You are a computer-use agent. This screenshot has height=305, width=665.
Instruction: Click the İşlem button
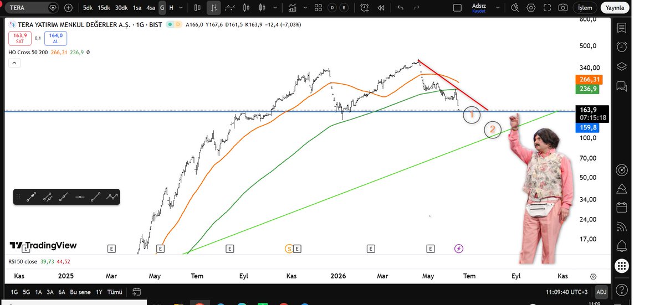coord(585,8)
